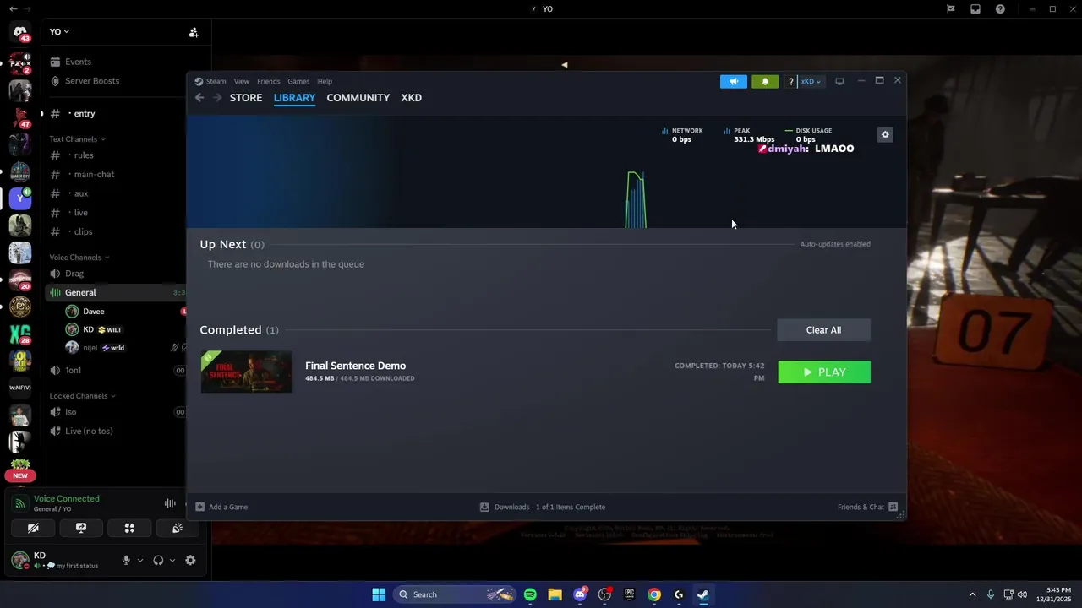Image resolution: width=1082 pixels, height=608 pixels.
Task: Open Discord activities launcher
Action: 129,528
